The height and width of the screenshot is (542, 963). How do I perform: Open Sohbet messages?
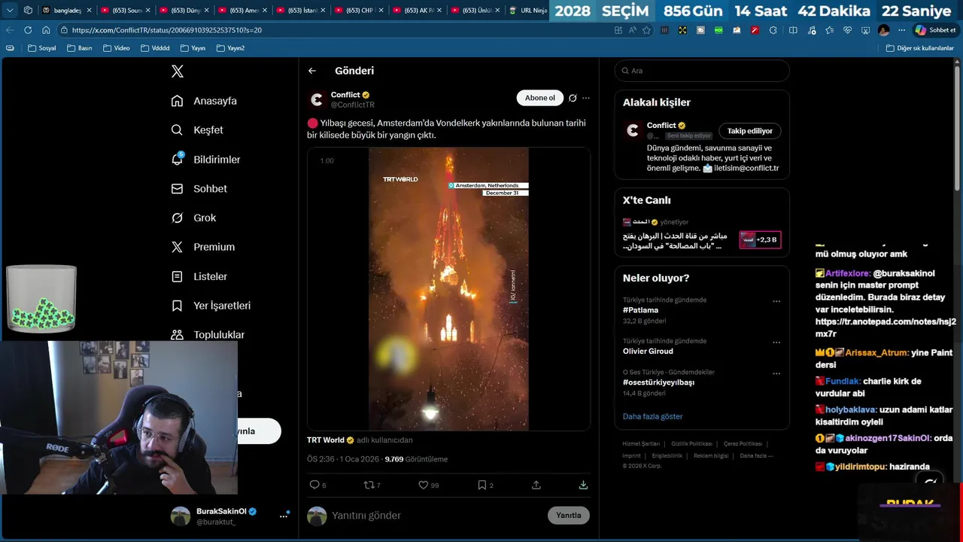point(199,189)
